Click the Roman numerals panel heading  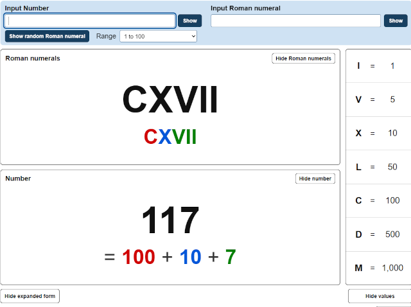33,58
